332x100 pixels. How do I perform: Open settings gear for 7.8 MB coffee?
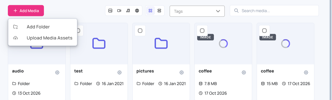coord(244,72)
